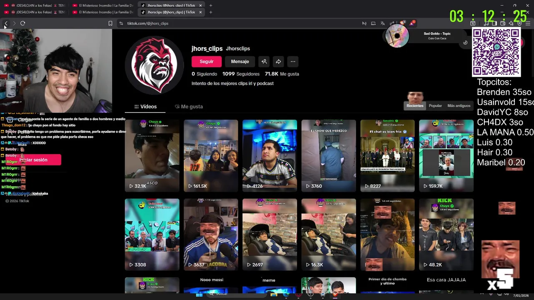Click the taskbar search box Buscar
Viewport: 534px width, 300px height.
(237, 295)
